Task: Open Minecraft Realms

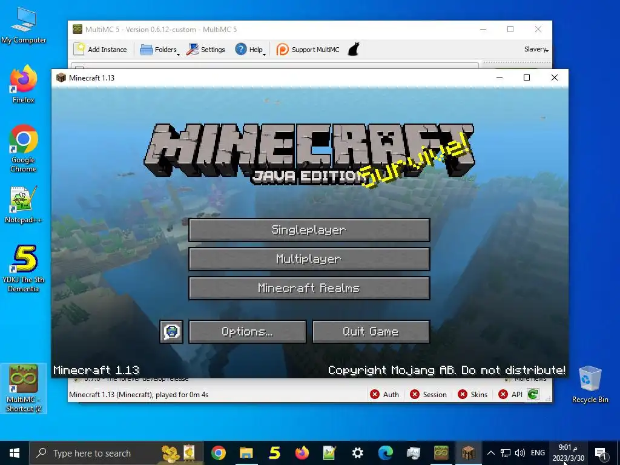Action: coord(309,288)
